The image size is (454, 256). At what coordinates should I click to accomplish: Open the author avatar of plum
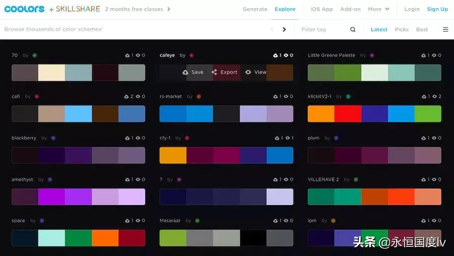pyautogui.click(x=336, y=138)
